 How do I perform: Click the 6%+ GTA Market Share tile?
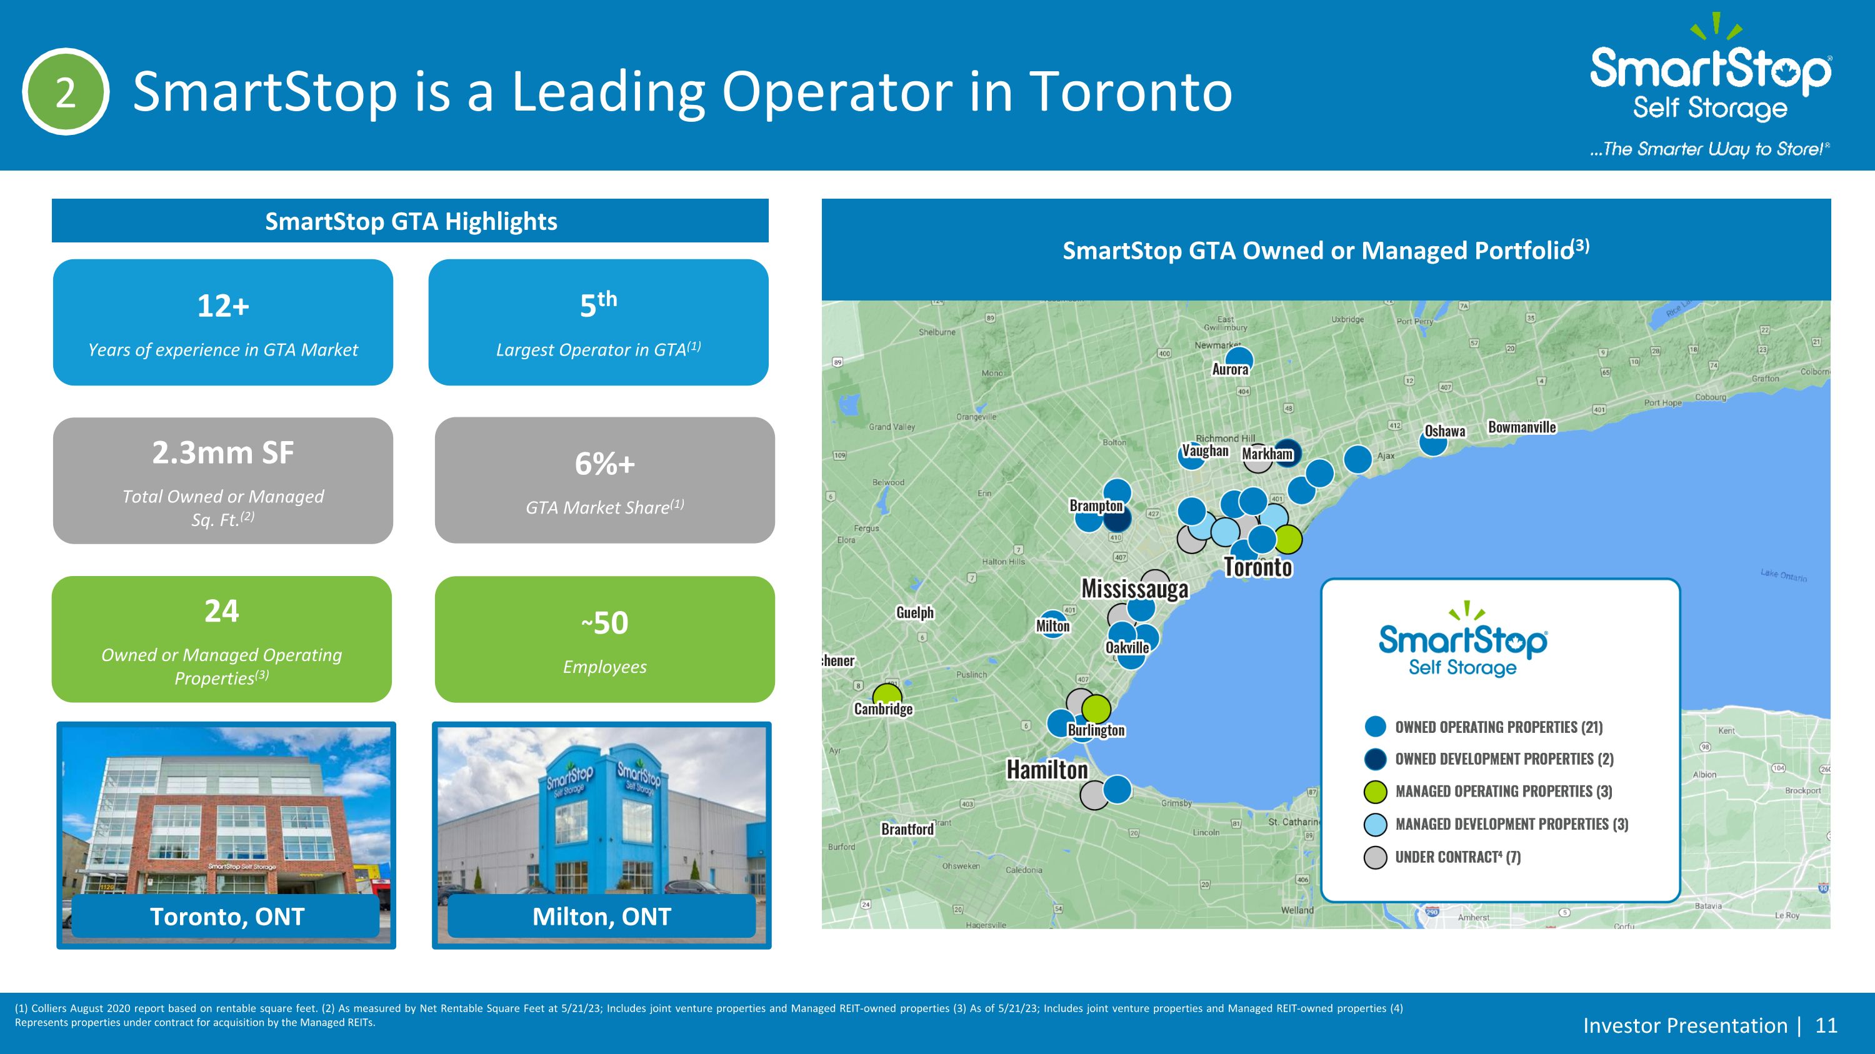pos(605,480)
